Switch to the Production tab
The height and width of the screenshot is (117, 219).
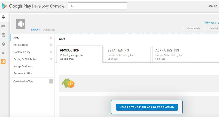coord(80,54)
